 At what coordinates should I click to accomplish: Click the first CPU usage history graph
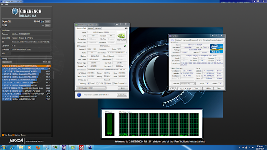[x=124, y=125]
